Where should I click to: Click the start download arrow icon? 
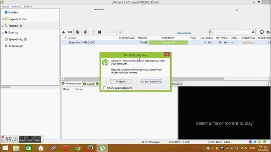click(93, 32)
